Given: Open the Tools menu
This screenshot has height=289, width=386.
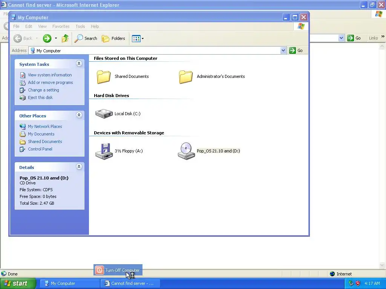Looking at the screenshot, I should click(80, 26).
